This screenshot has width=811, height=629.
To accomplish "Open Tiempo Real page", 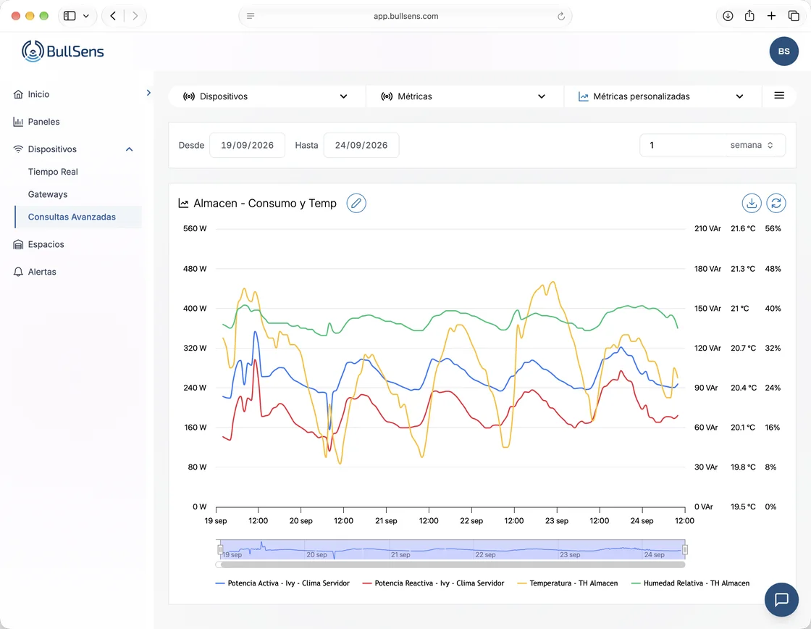I will tap(53, 172).
